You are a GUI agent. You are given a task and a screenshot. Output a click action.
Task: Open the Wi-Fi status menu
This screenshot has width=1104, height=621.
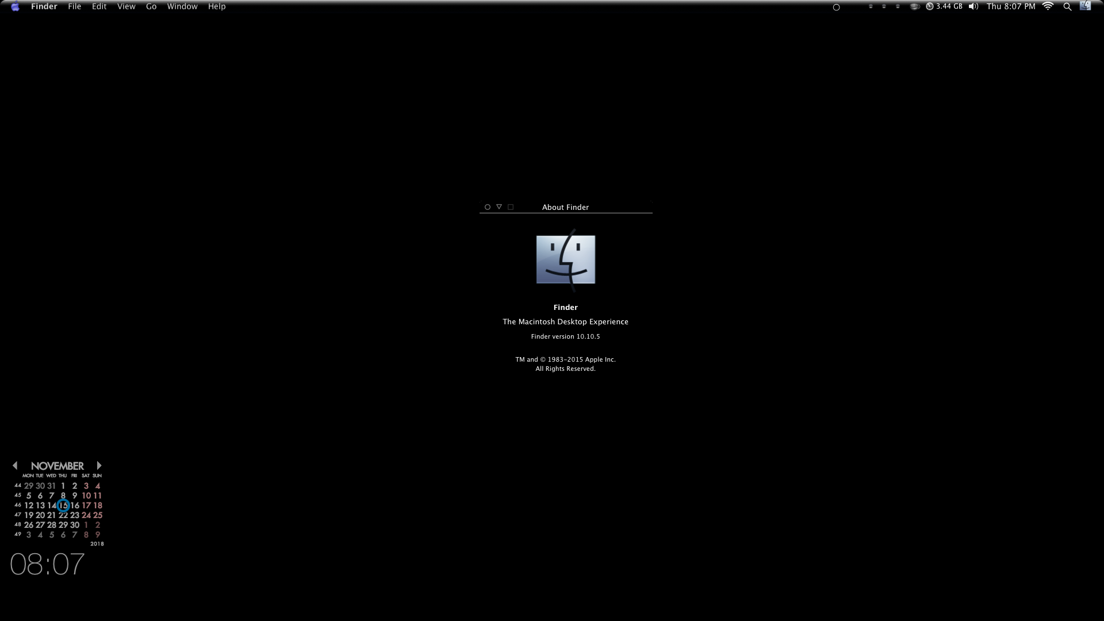point(1048,7)
